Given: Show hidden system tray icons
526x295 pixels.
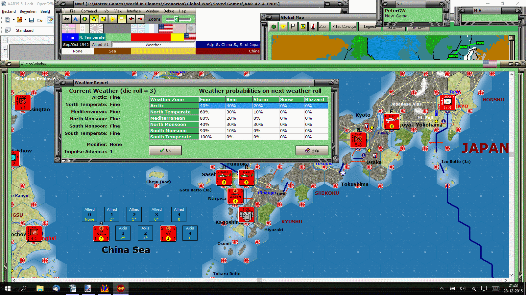Looking at the screenshot, I should click(442, 288).
